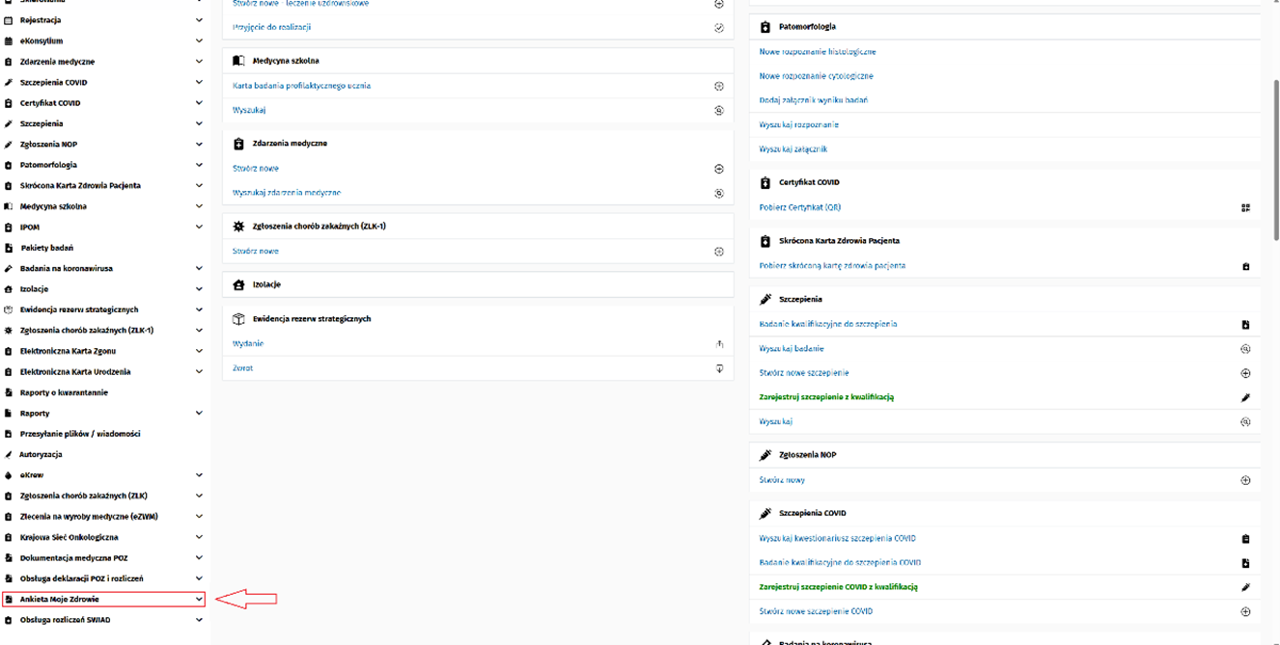Screen dimensions: 1280x645
Task: Expand Szczepienia COVID chevron in sidebar
Action: click(199, 83)
